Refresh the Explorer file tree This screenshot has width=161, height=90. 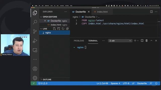(63, 29)
